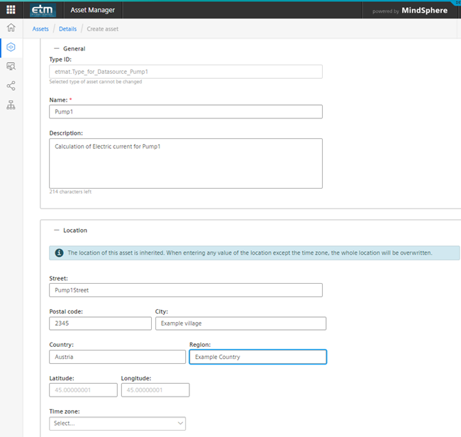Open the Time zone dropdown
The image size is (461, 437).
click(x=117, y=424)
